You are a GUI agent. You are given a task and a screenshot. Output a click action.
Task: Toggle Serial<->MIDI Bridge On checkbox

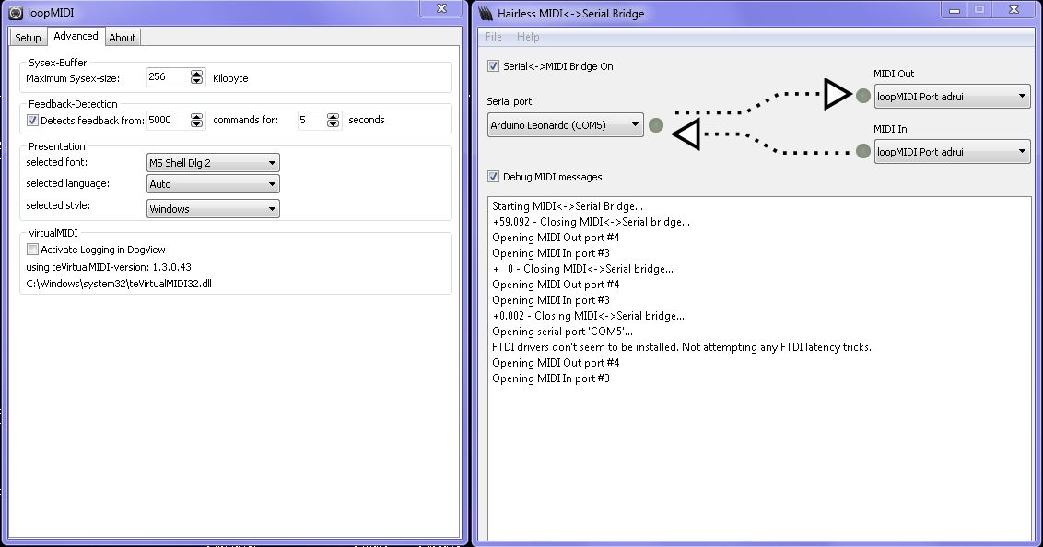point(493,65)
